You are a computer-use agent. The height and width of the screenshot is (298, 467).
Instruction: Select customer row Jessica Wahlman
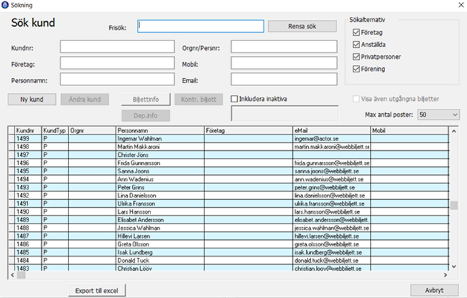[228, 228]
